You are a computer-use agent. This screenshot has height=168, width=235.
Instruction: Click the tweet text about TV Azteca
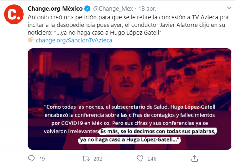128,25
